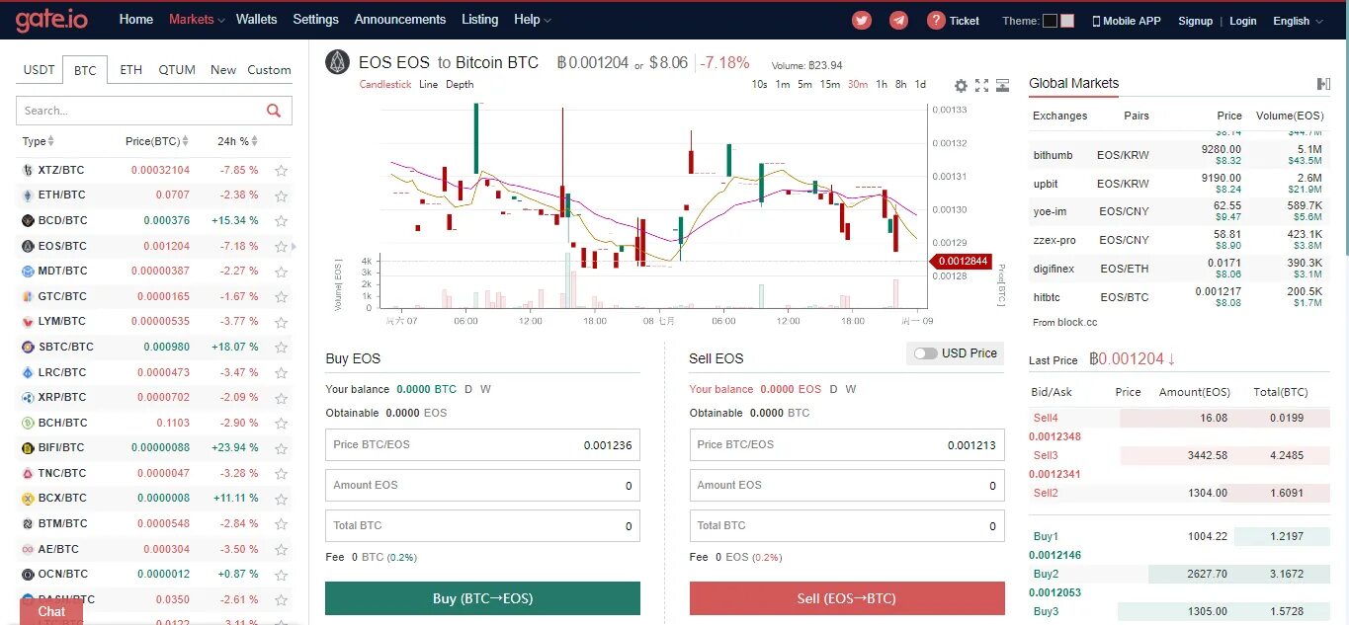Switch chart to Line view
Viewport: 1349px width, 625px height.
click(428, 85)
